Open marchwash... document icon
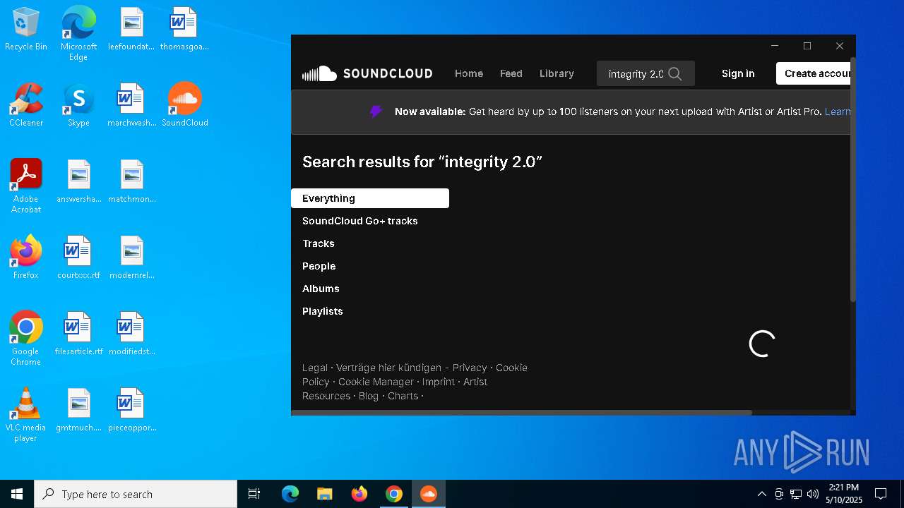Screen dimensions: 904x508 pos(131,105)
